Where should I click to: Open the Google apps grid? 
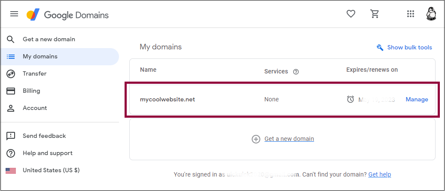(x=410, y=14)
